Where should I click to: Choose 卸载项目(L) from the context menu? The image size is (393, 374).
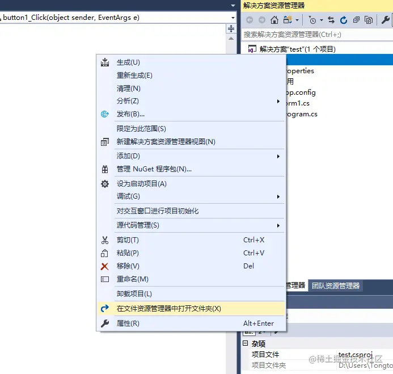[191, 294]
